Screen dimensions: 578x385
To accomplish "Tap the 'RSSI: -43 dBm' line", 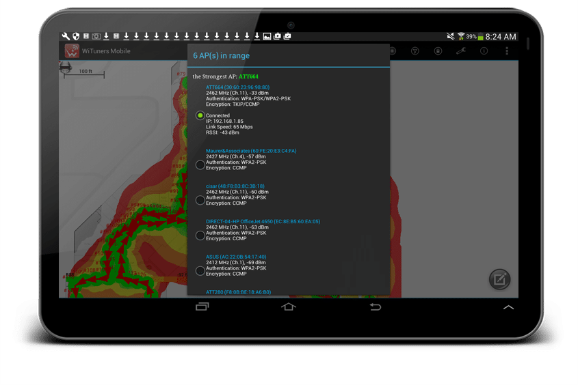I will point(222,132).
